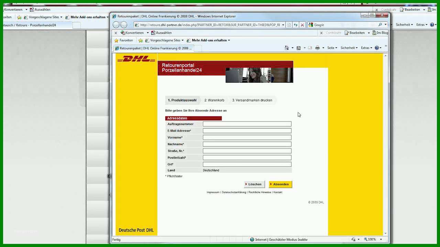Open the Impressum link
This screenshot has width=440, height=247.
point(213,192)
